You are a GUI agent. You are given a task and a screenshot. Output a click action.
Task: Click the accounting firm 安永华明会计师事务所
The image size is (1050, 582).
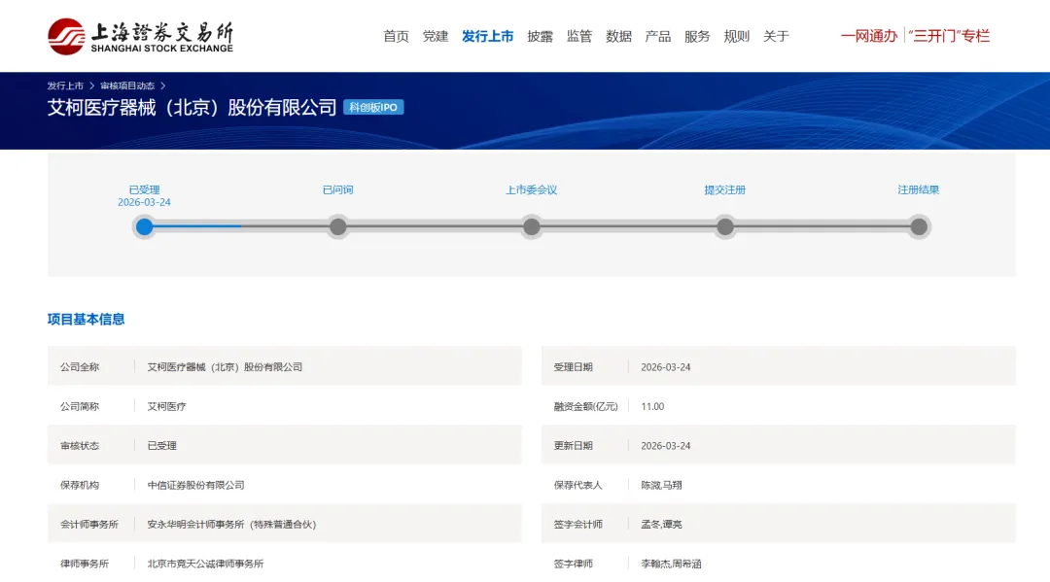(231, 525)
